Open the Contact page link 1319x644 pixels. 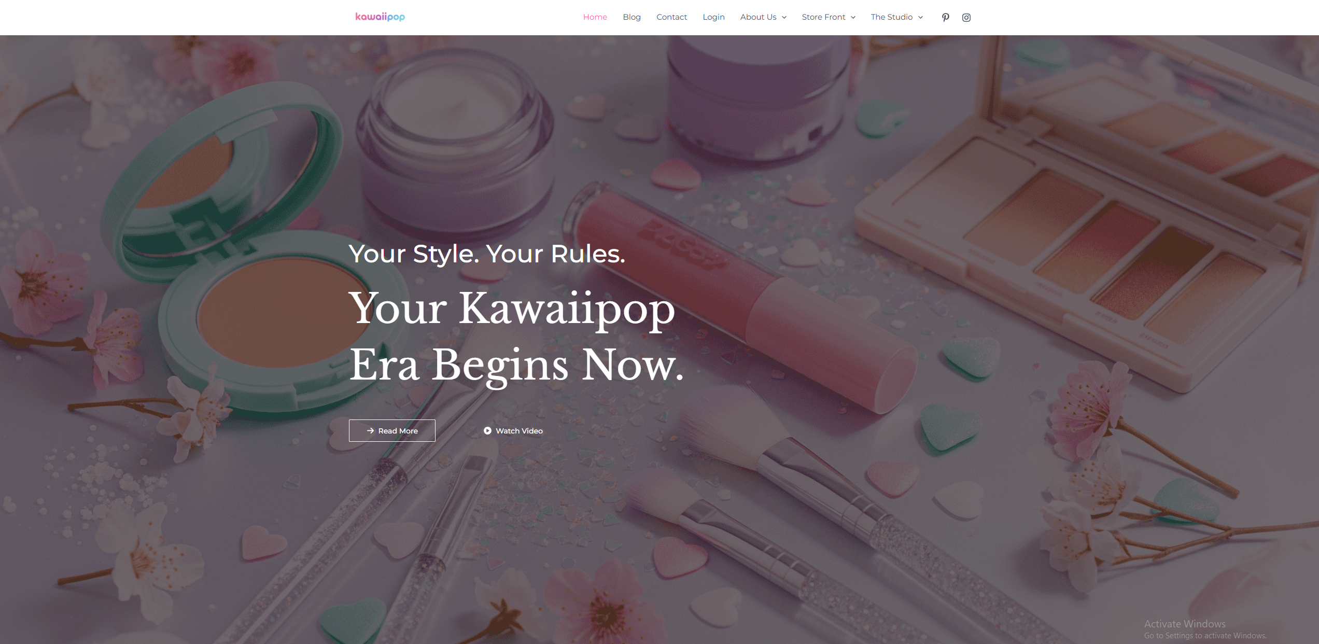[671, 17]
